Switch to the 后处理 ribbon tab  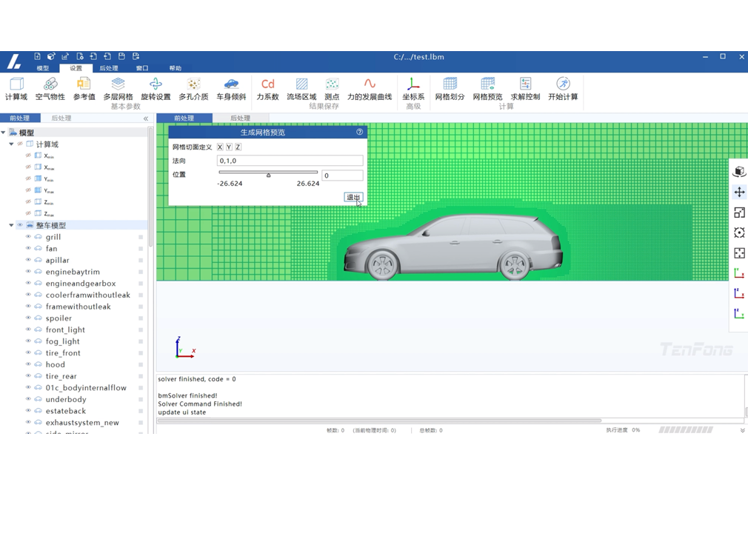108,68
